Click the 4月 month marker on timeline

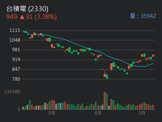pyautogui.click(x=98, y=113)
